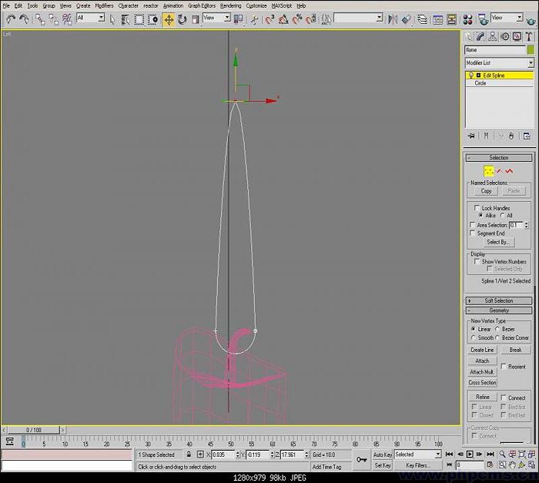Open the Hierarchy panel tab
Screen dimensions: 539x483
pos(492,37)
